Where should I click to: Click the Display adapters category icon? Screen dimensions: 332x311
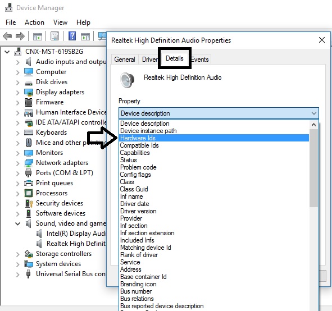tap(29, 92)
